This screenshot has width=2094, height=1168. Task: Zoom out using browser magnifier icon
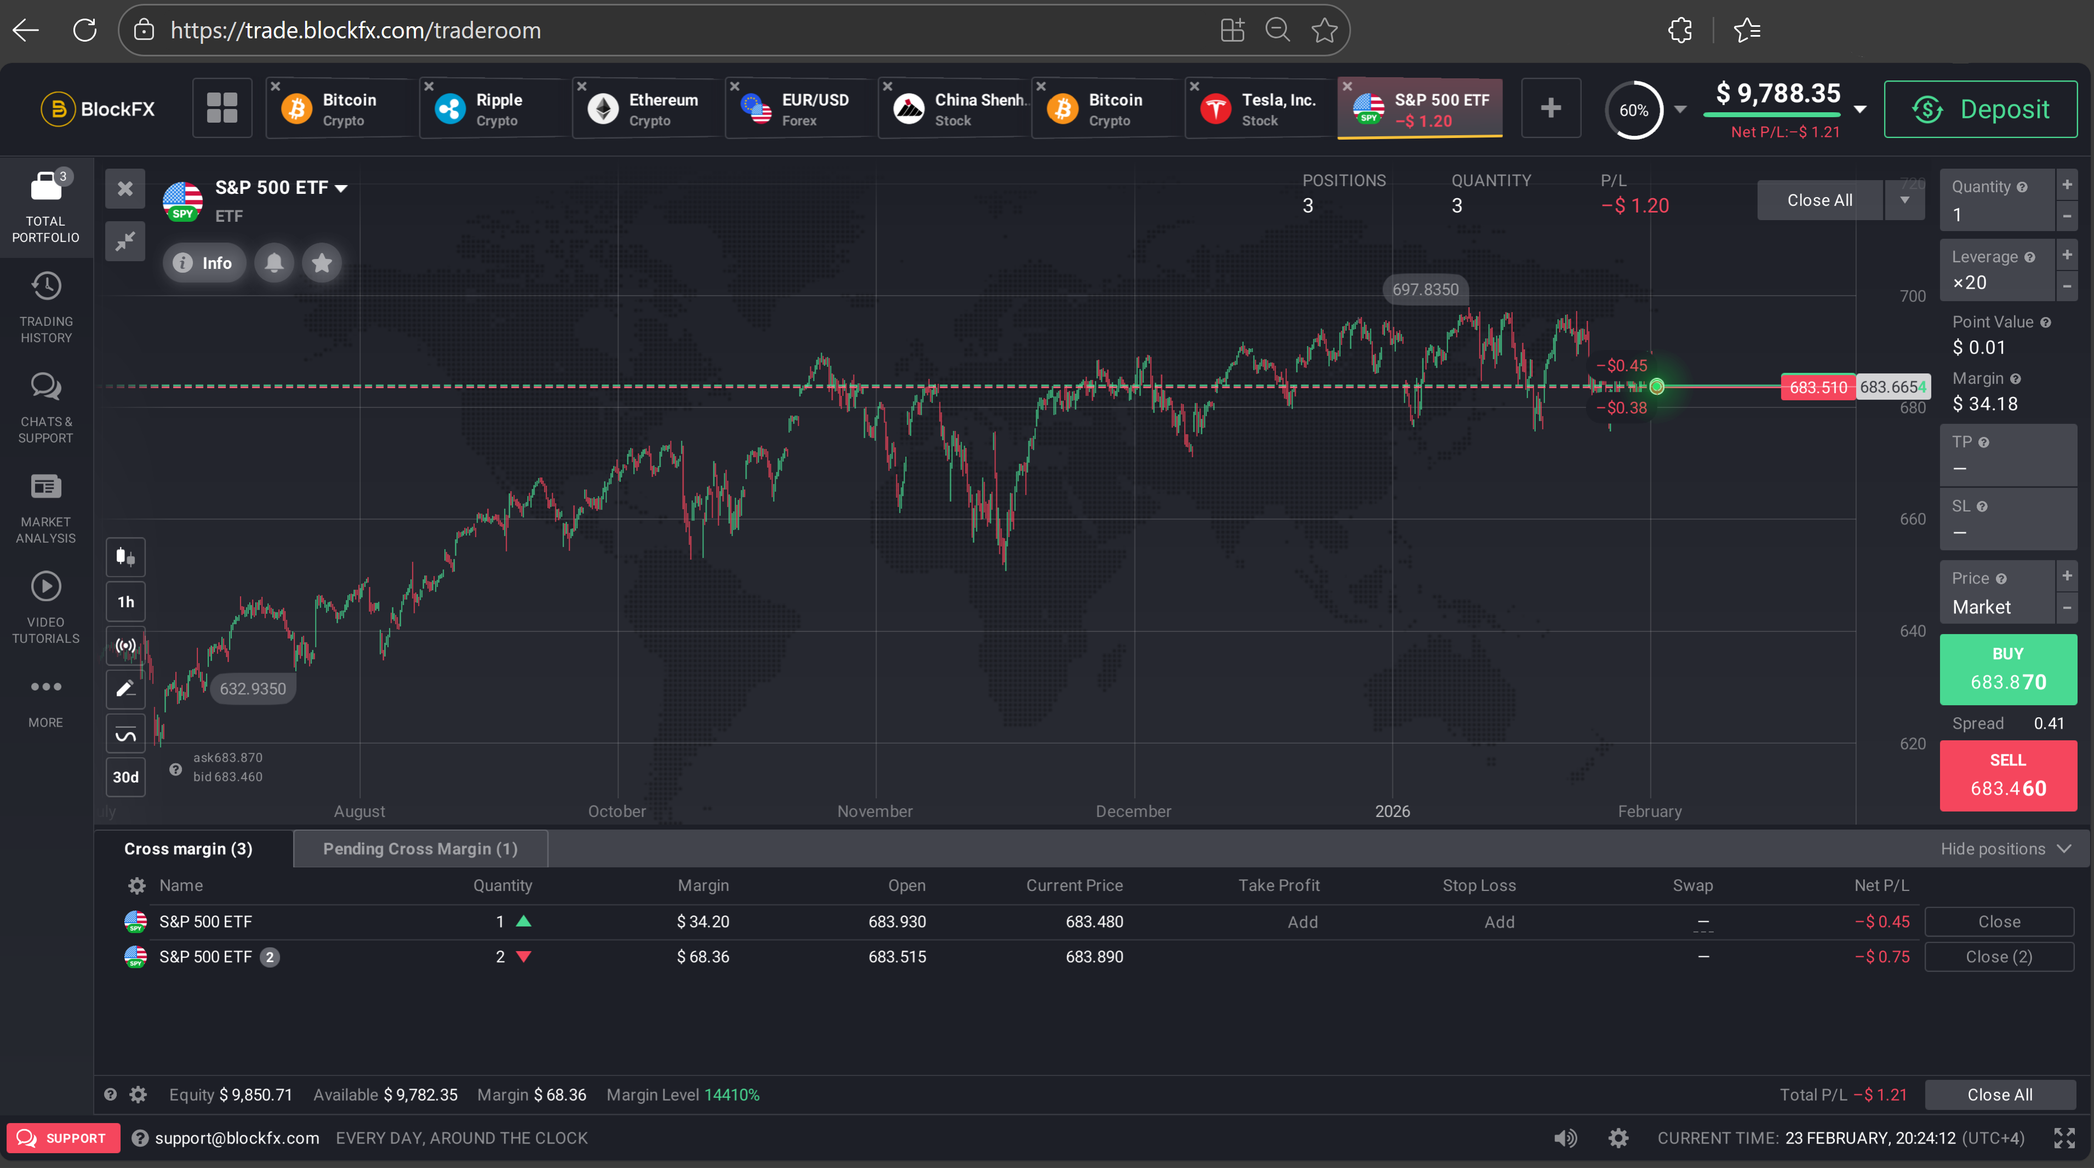(x=1278, y=30)
